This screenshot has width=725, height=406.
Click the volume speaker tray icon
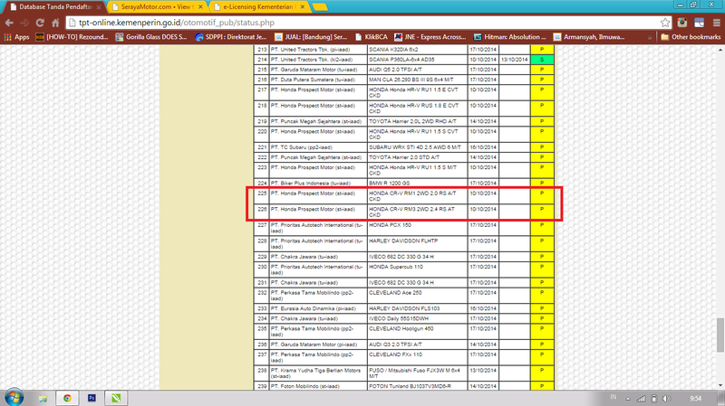(666, 399)
